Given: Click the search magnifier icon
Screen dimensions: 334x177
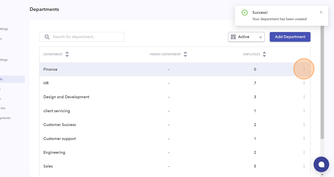Looking at the screenshot, I should coord(47,37).
